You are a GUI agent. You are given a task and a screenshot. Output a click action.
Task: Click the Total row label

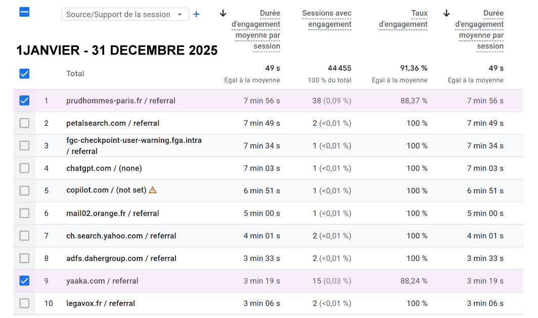(75, 74)
